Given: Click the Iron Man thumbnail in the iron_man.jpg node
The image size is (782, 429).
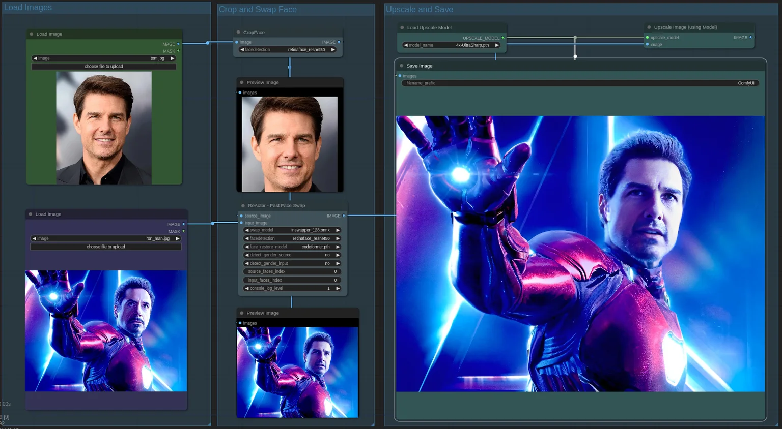Looking at the screenshot, I should pos(106,331).
